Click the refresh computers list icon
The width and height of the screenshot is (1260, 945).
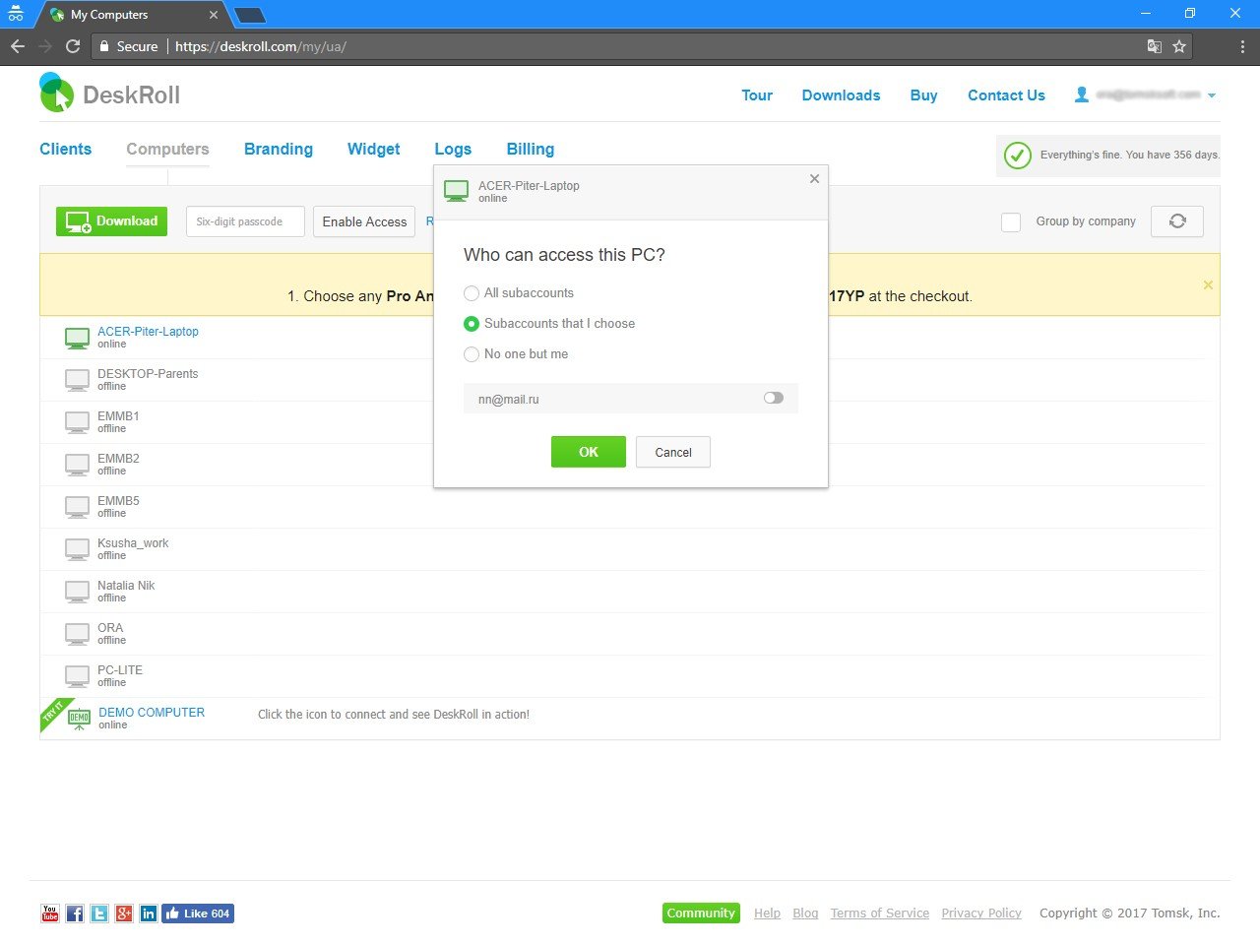pos(1177,221)
